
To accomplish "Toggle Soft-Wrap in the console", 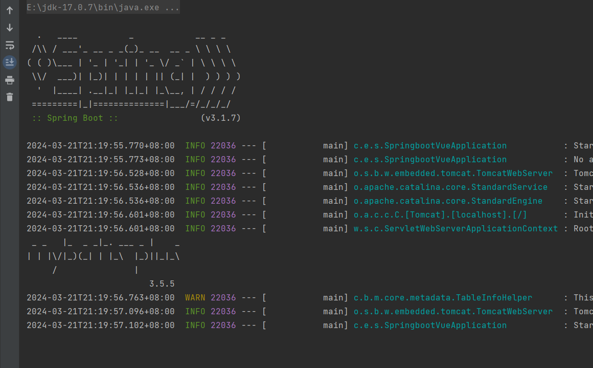I will 10,45.
